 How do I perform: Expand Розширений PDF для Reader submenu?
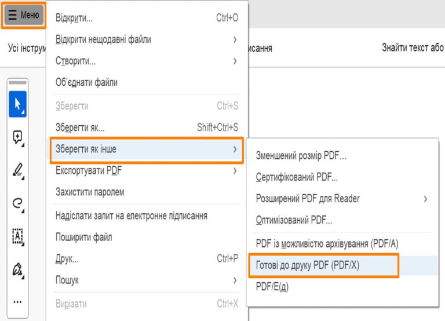(x=341, y=199)
